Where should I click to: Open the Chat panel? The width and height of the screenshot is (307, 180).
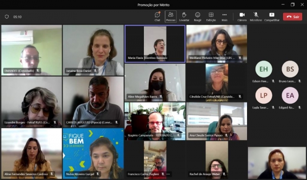(157, 17)
